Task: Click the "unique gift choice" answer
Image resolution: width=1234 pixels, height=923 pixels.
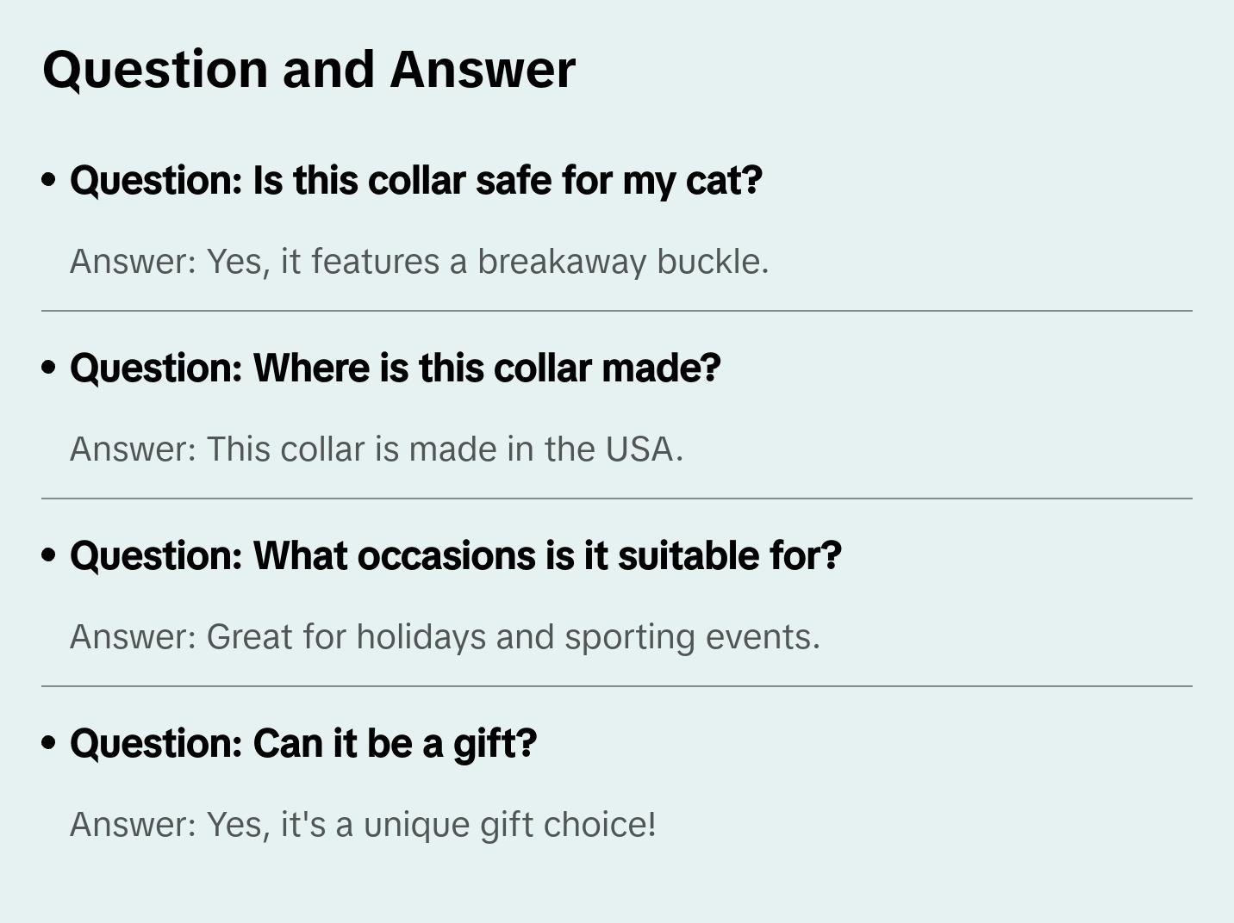Action: [363, 825]
